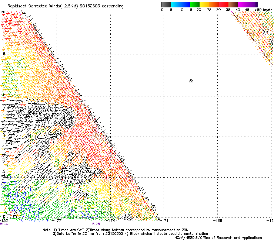The width and height of the screenshot is (274, 240).
Task: Click the note 'Times are GMT' line
Action: pyautogui.click(x=116, y=230)
